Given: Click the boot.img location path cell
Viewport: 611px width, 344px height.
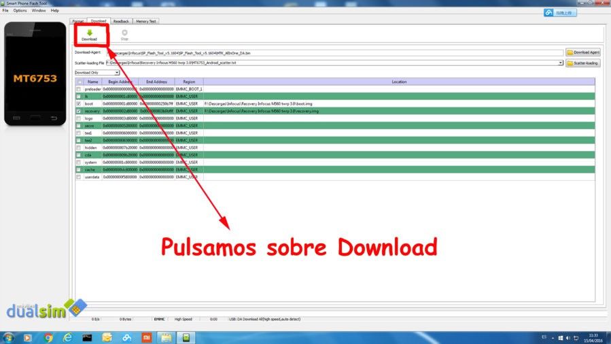Looking at the screenshot, I should (399, 104).
